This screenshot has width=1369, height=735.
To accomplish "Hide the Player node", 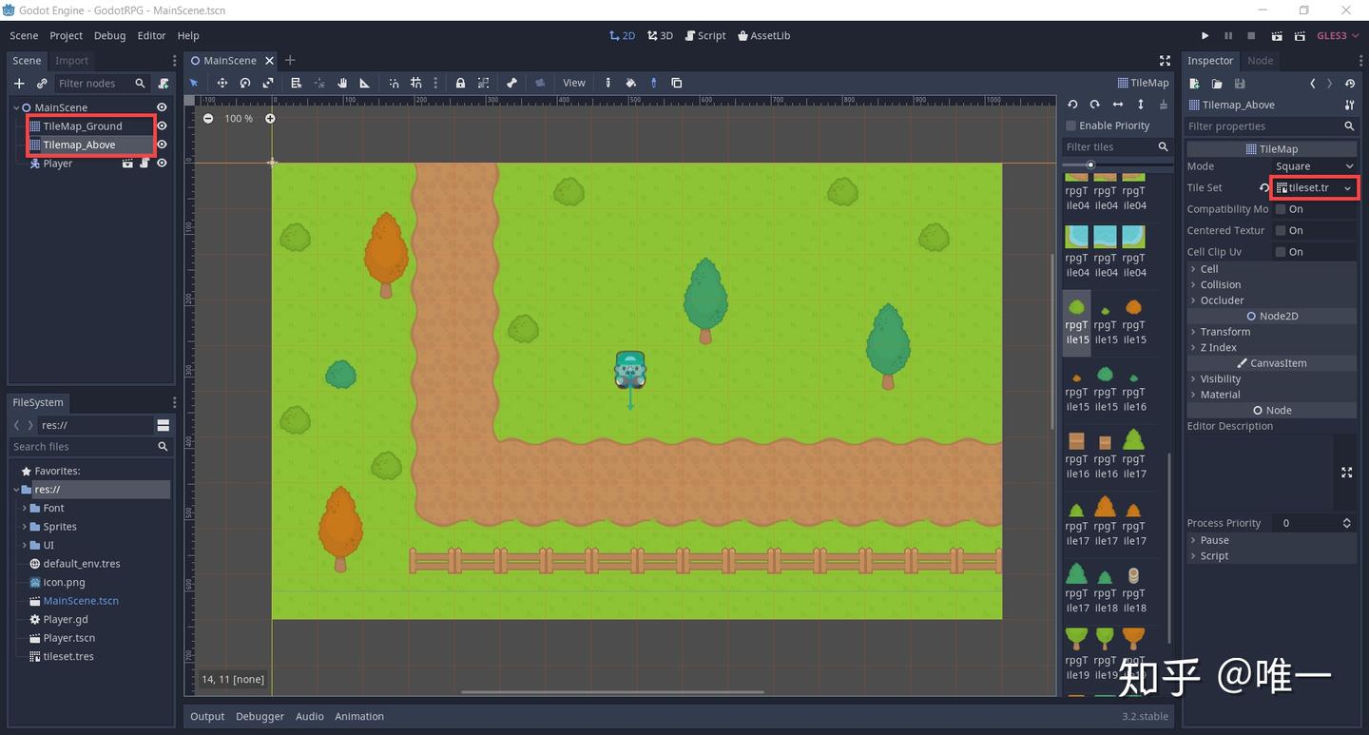I will [162, 163].
